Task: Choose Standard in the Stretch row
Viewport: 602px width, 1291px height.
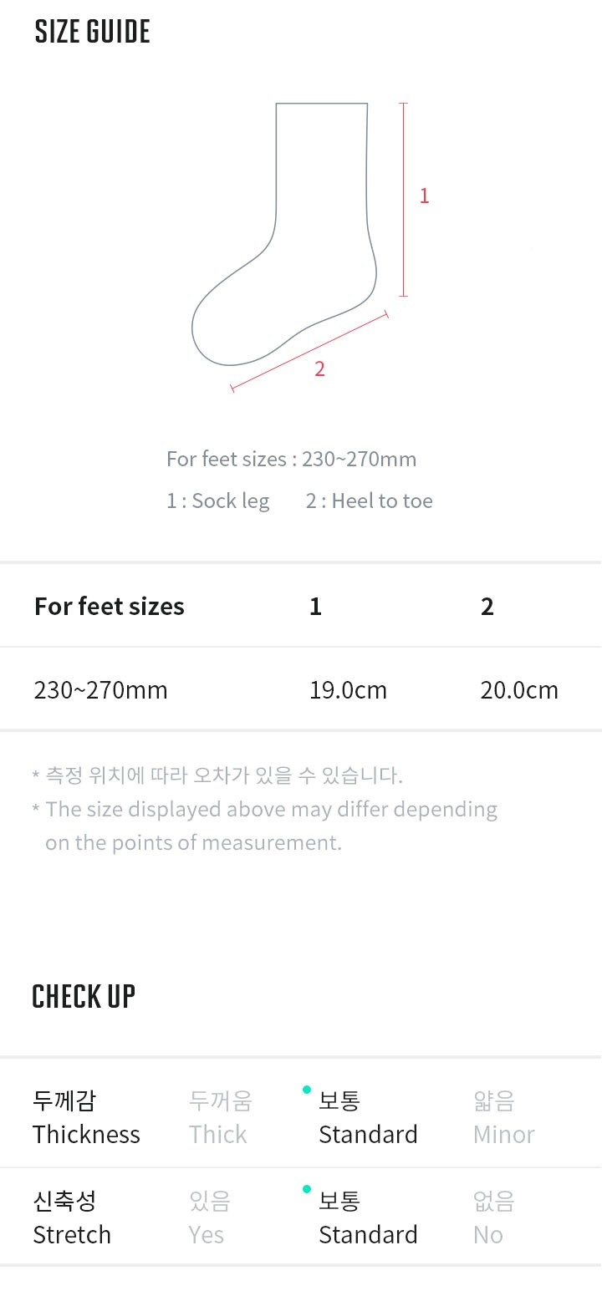Action: (x=368, y=1217)
